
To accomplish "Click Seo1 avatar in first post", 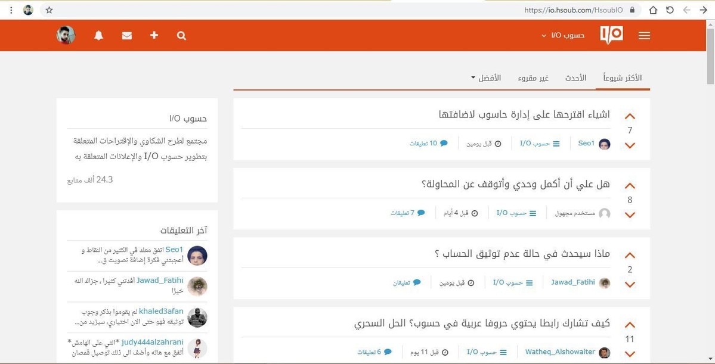I will pyautogui.click(x=604, y=144).
